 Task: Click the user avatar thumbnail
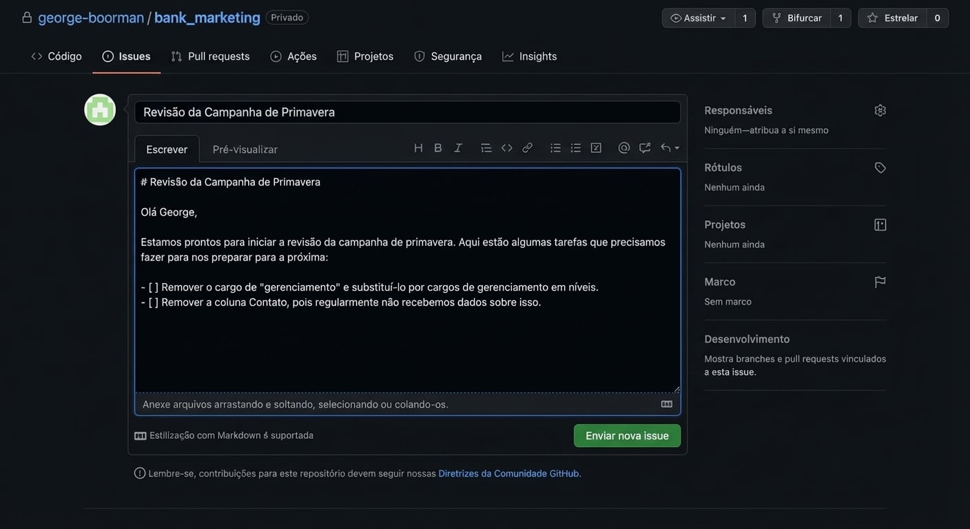click(100, 110)
